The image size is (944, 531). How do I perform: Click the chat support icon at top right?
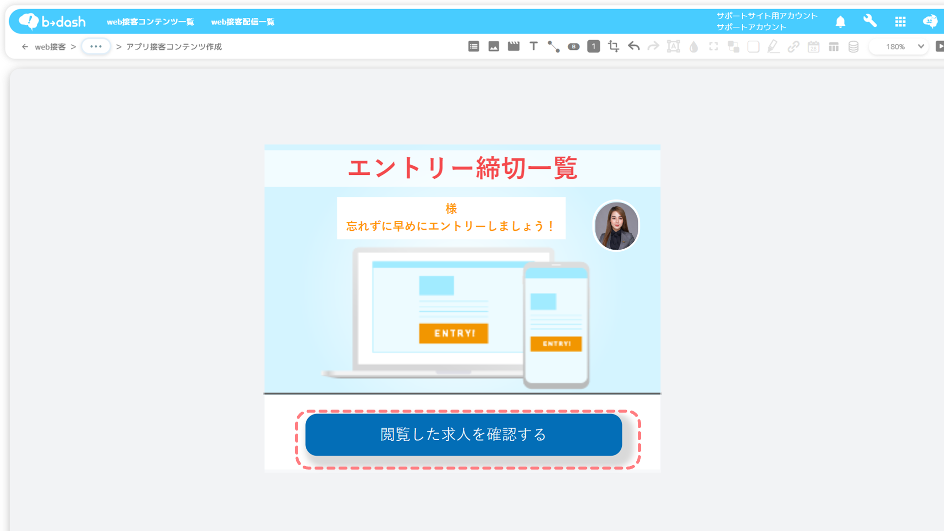pos(930,21)
